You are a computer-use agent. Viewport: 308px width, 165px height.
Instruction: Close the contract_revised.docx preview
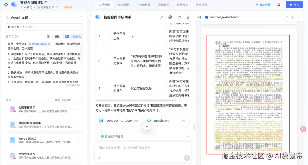pos(299,17)
